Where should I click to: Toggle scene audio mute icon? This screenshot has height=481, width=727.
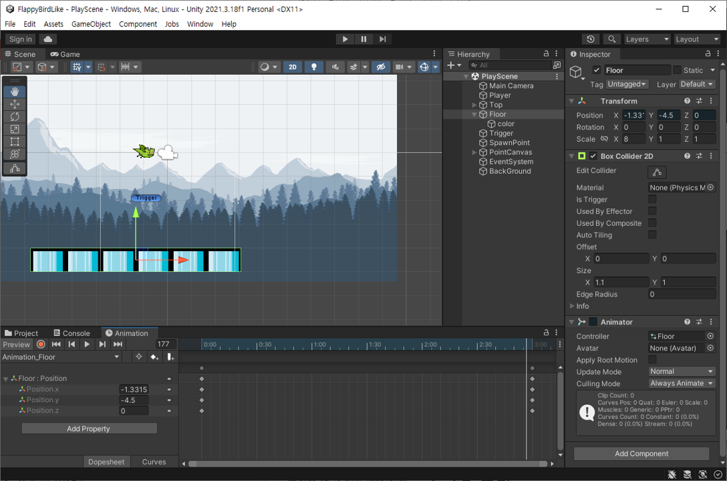point(335,67)
